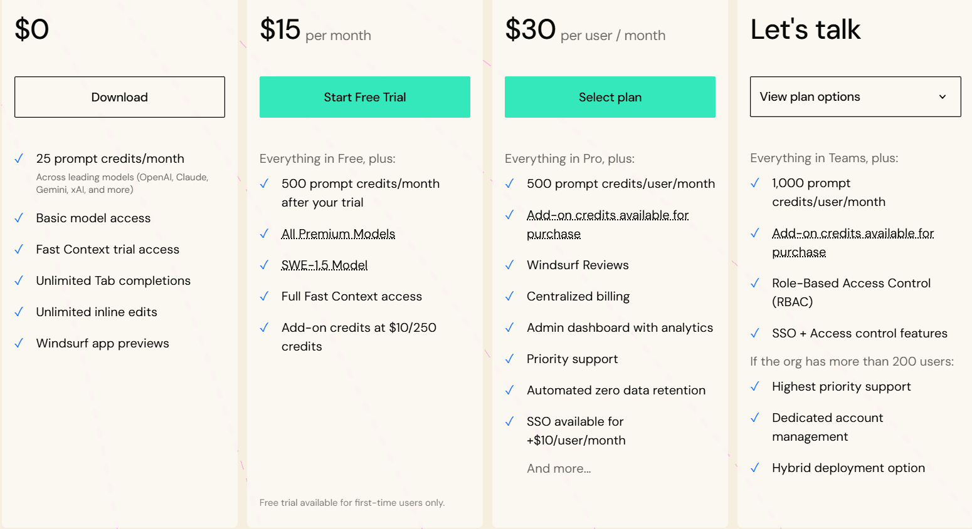The width and height of the screenshot is (972, 529).
Task: Click the checkmark next to Automated zero data retention
Action: (x=509, y=390)
